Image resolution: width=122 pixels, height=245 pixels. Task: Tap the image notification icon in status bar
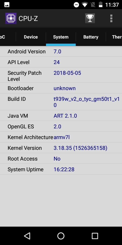pyautogui.click(x=7, y=5)
